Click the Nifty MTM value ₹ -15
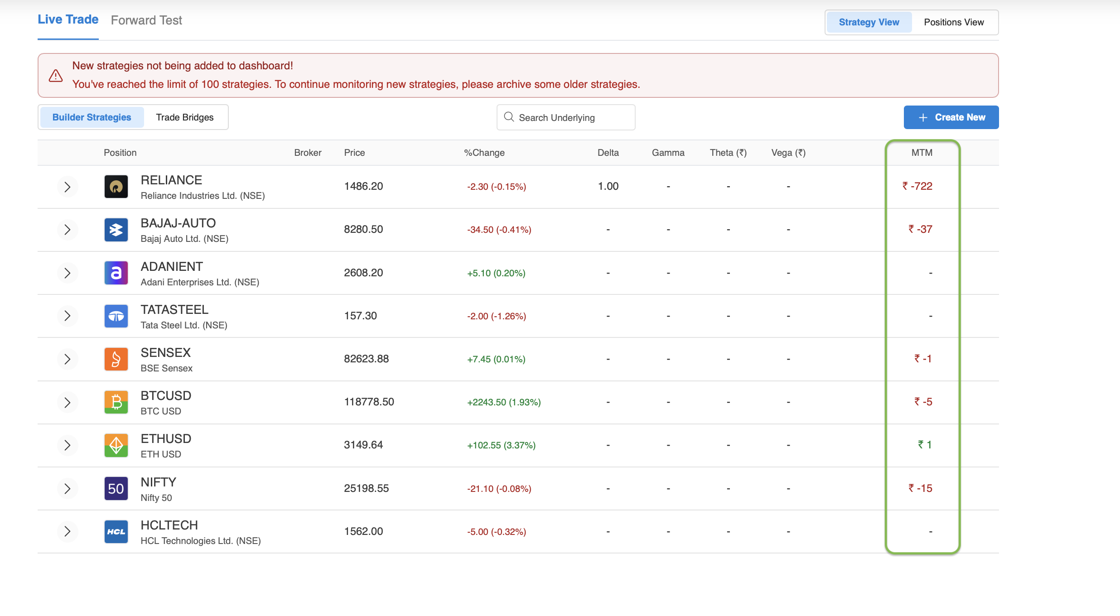 [920, 488]
